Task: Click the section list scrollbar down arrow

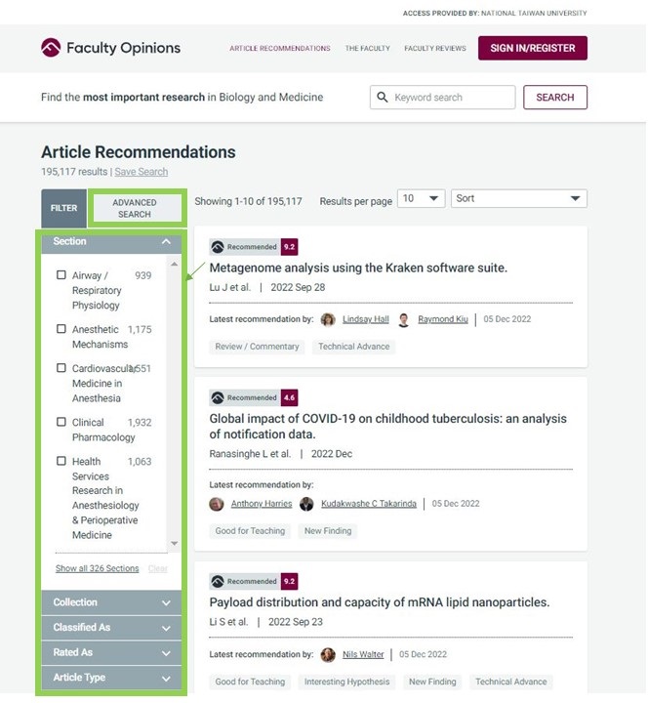Action: [175, 544]
